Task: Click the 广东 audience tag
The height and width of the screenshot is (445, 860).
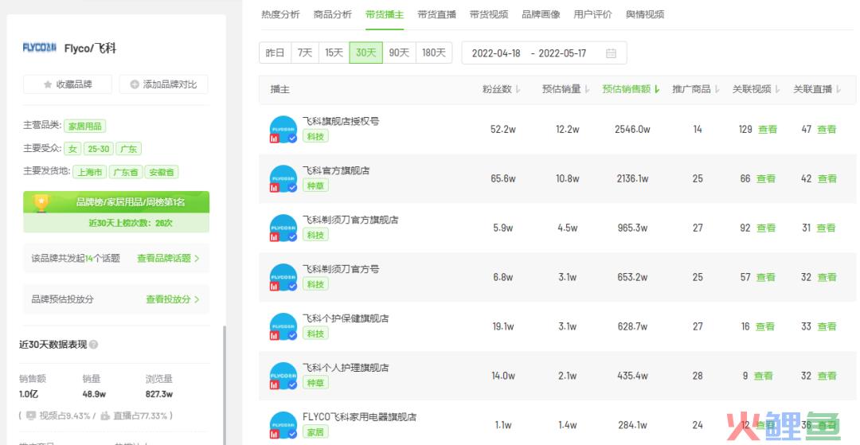Action: coord(128,149)
